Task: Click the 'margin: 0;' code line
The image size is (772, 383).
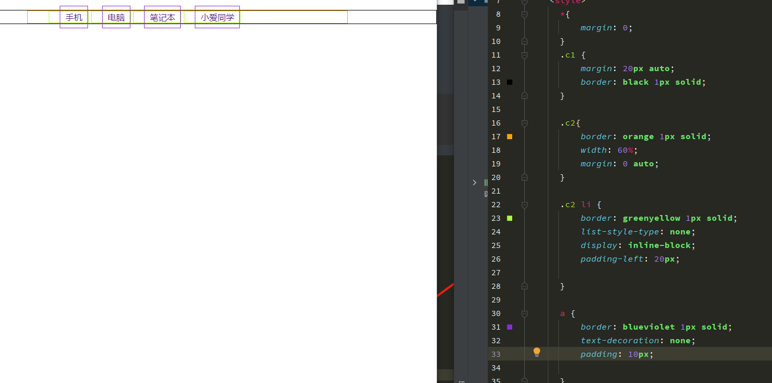Action: coord(606,28)
